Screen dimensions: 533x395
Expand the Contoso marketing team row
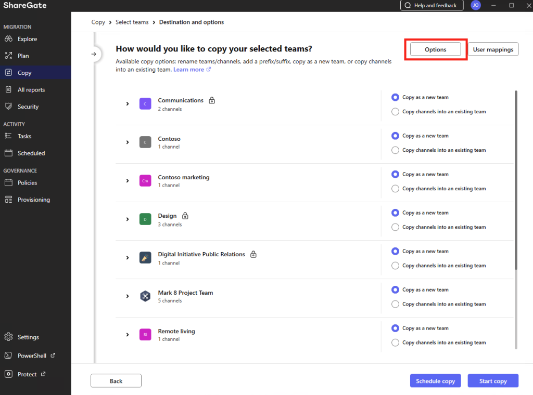pyautogui.click(x=128, y=181)
